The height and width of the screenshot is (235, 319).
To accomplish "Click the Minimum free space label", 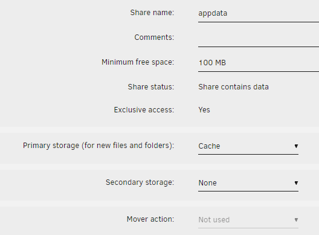I will (138, 62).
